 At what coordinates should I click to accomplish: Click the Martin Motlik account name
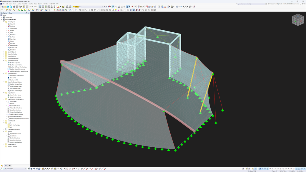click(x=282, y=4)
